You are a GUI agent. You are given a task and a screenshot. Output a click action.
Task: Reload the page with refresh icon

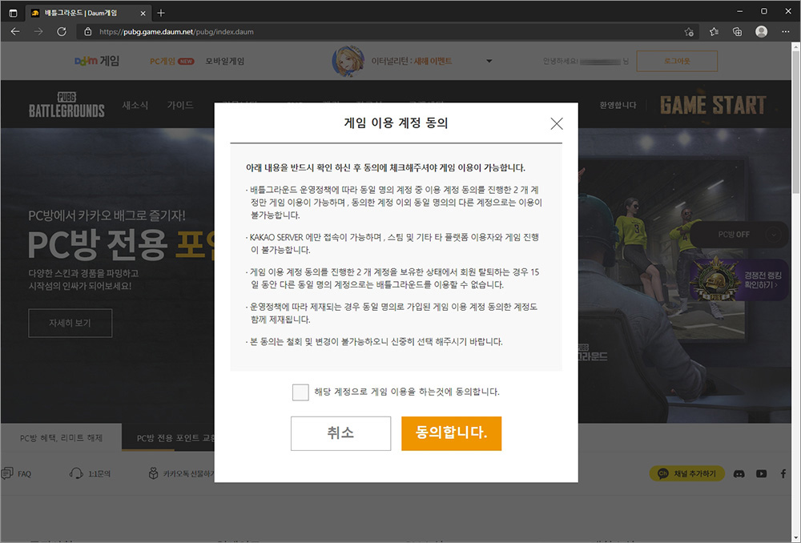[x=62, y=32]
